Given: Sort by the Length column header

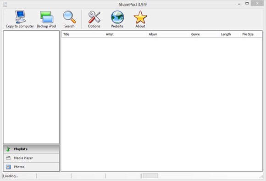Looking at the screenshot, I should (x=230, y=34).
